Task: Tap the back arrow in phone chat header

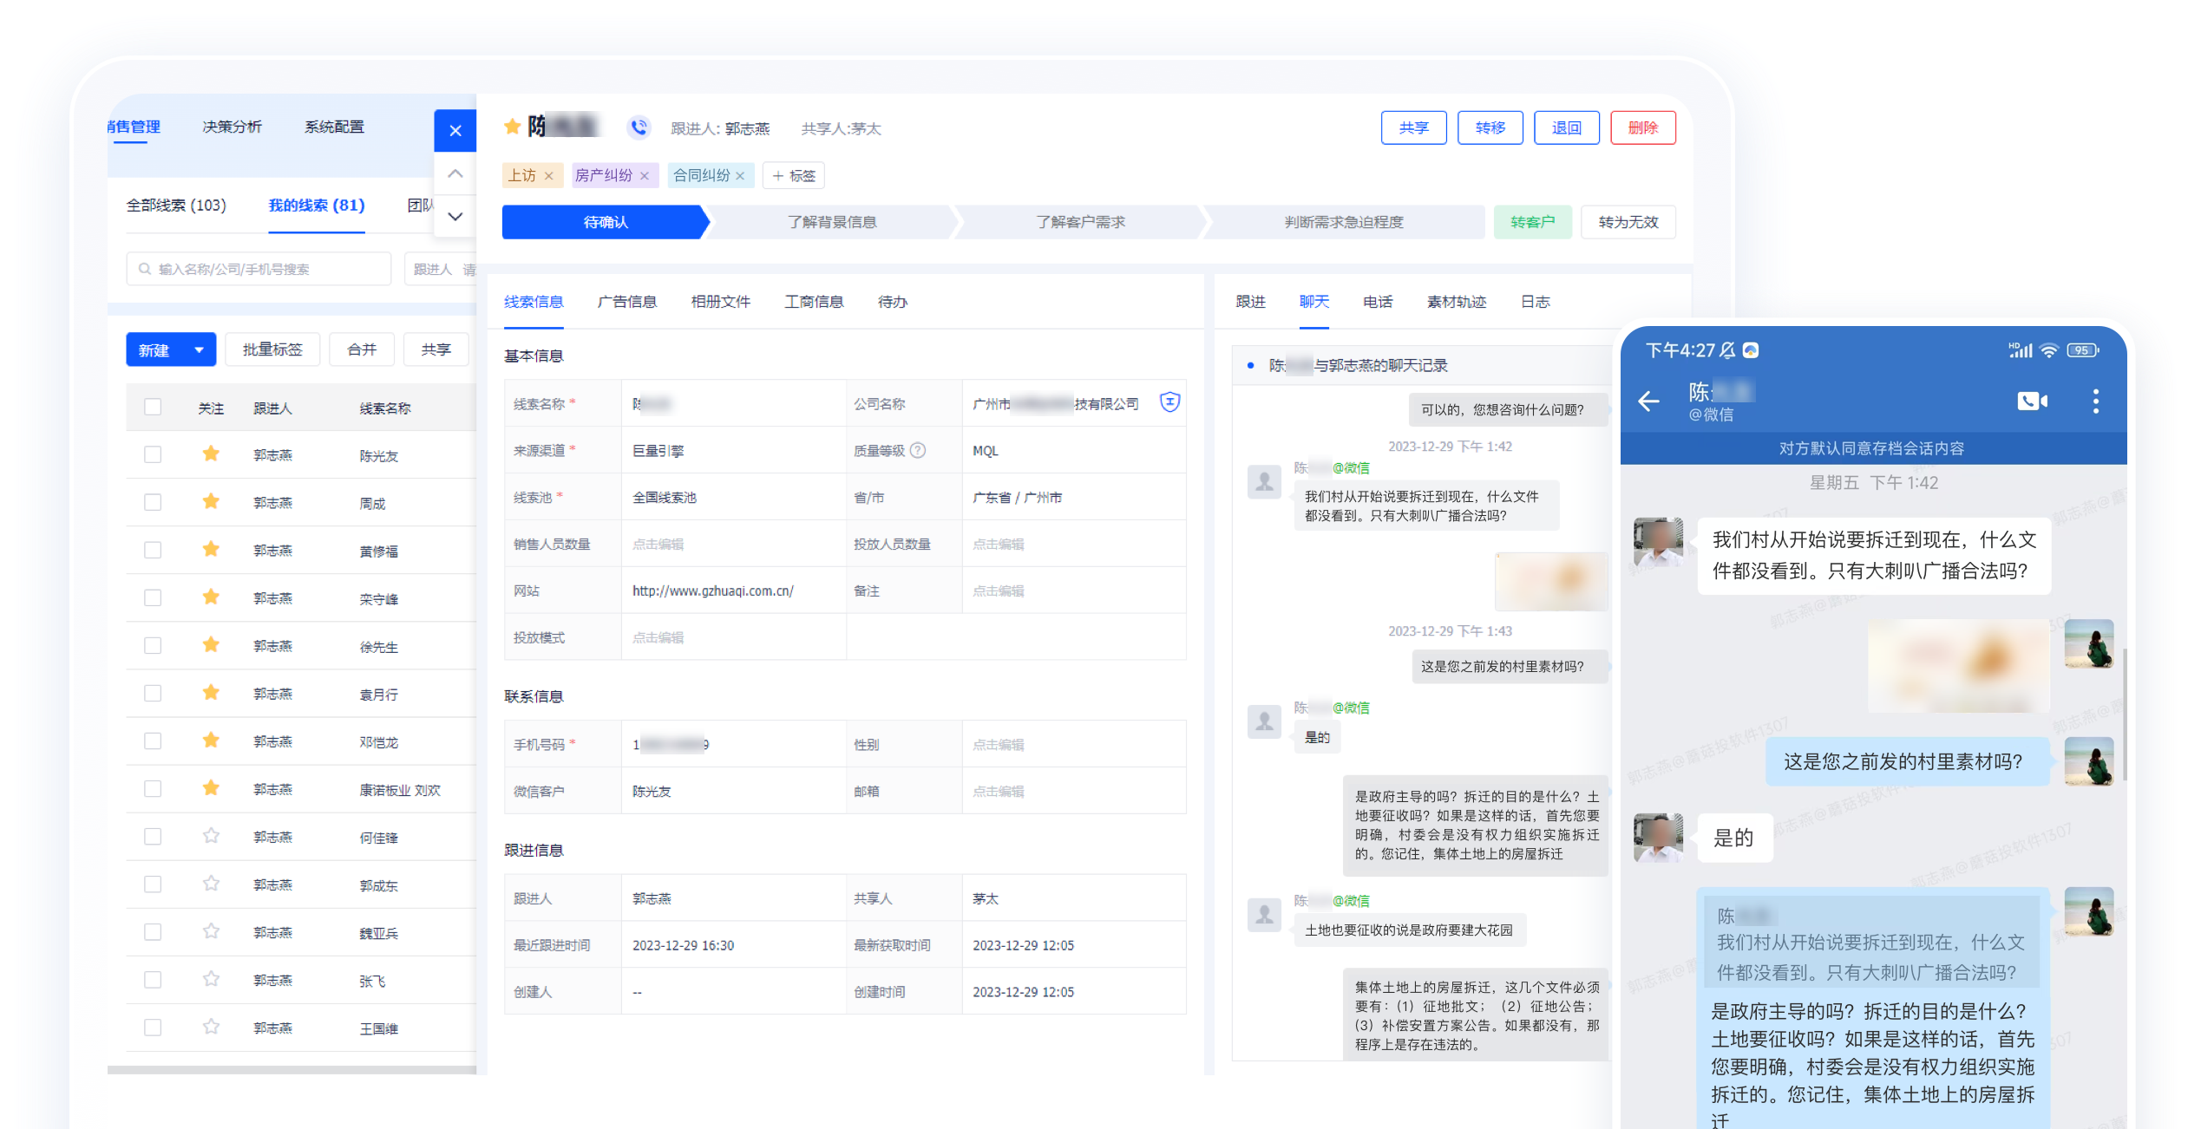Action: point(1648,401)
